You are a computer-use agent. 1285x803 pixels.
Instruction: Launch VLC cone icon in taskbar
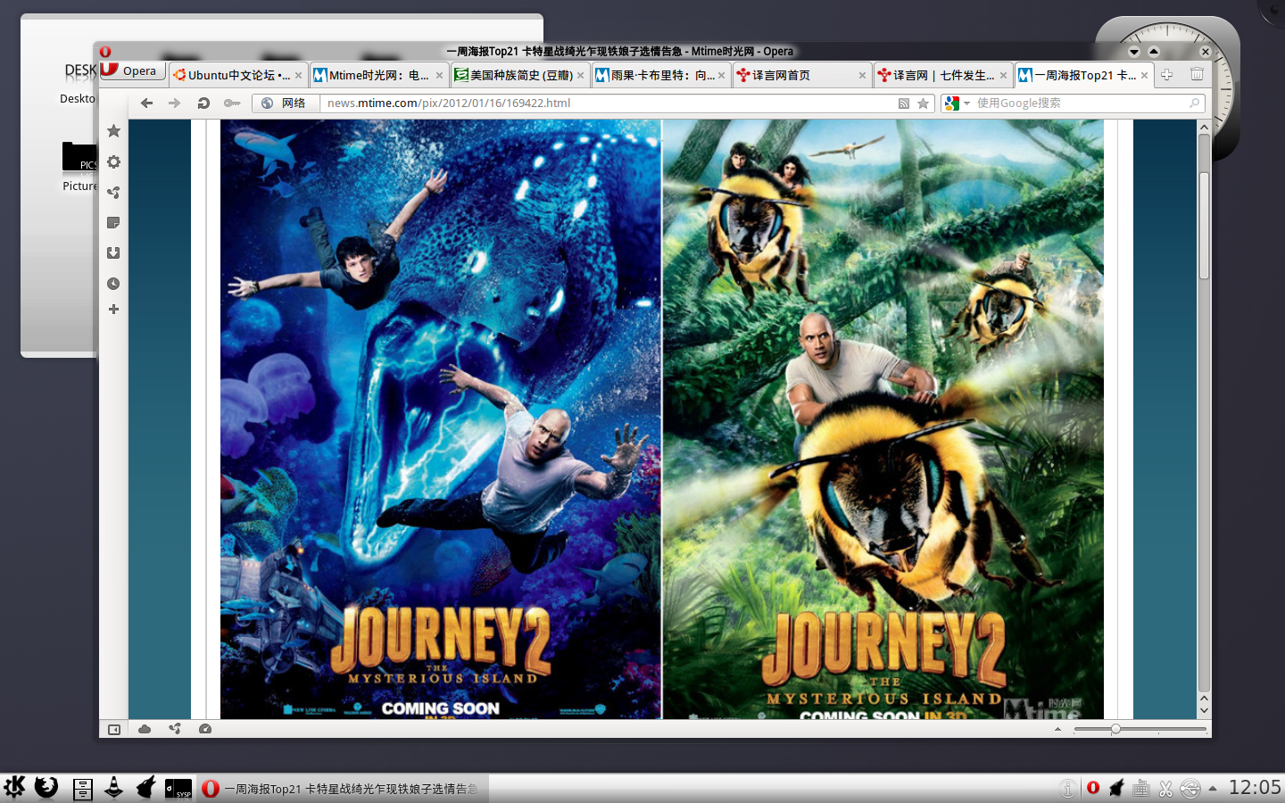coord(114,788)
